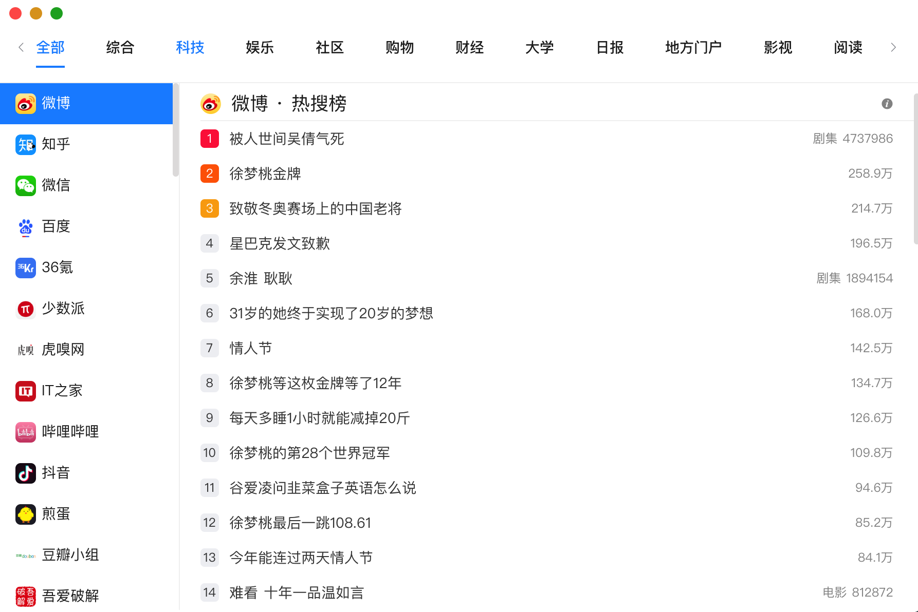Viewport: 918px width, 612px height.
Task: Click the 36Kr (36氪) icon
Action: 26,268
